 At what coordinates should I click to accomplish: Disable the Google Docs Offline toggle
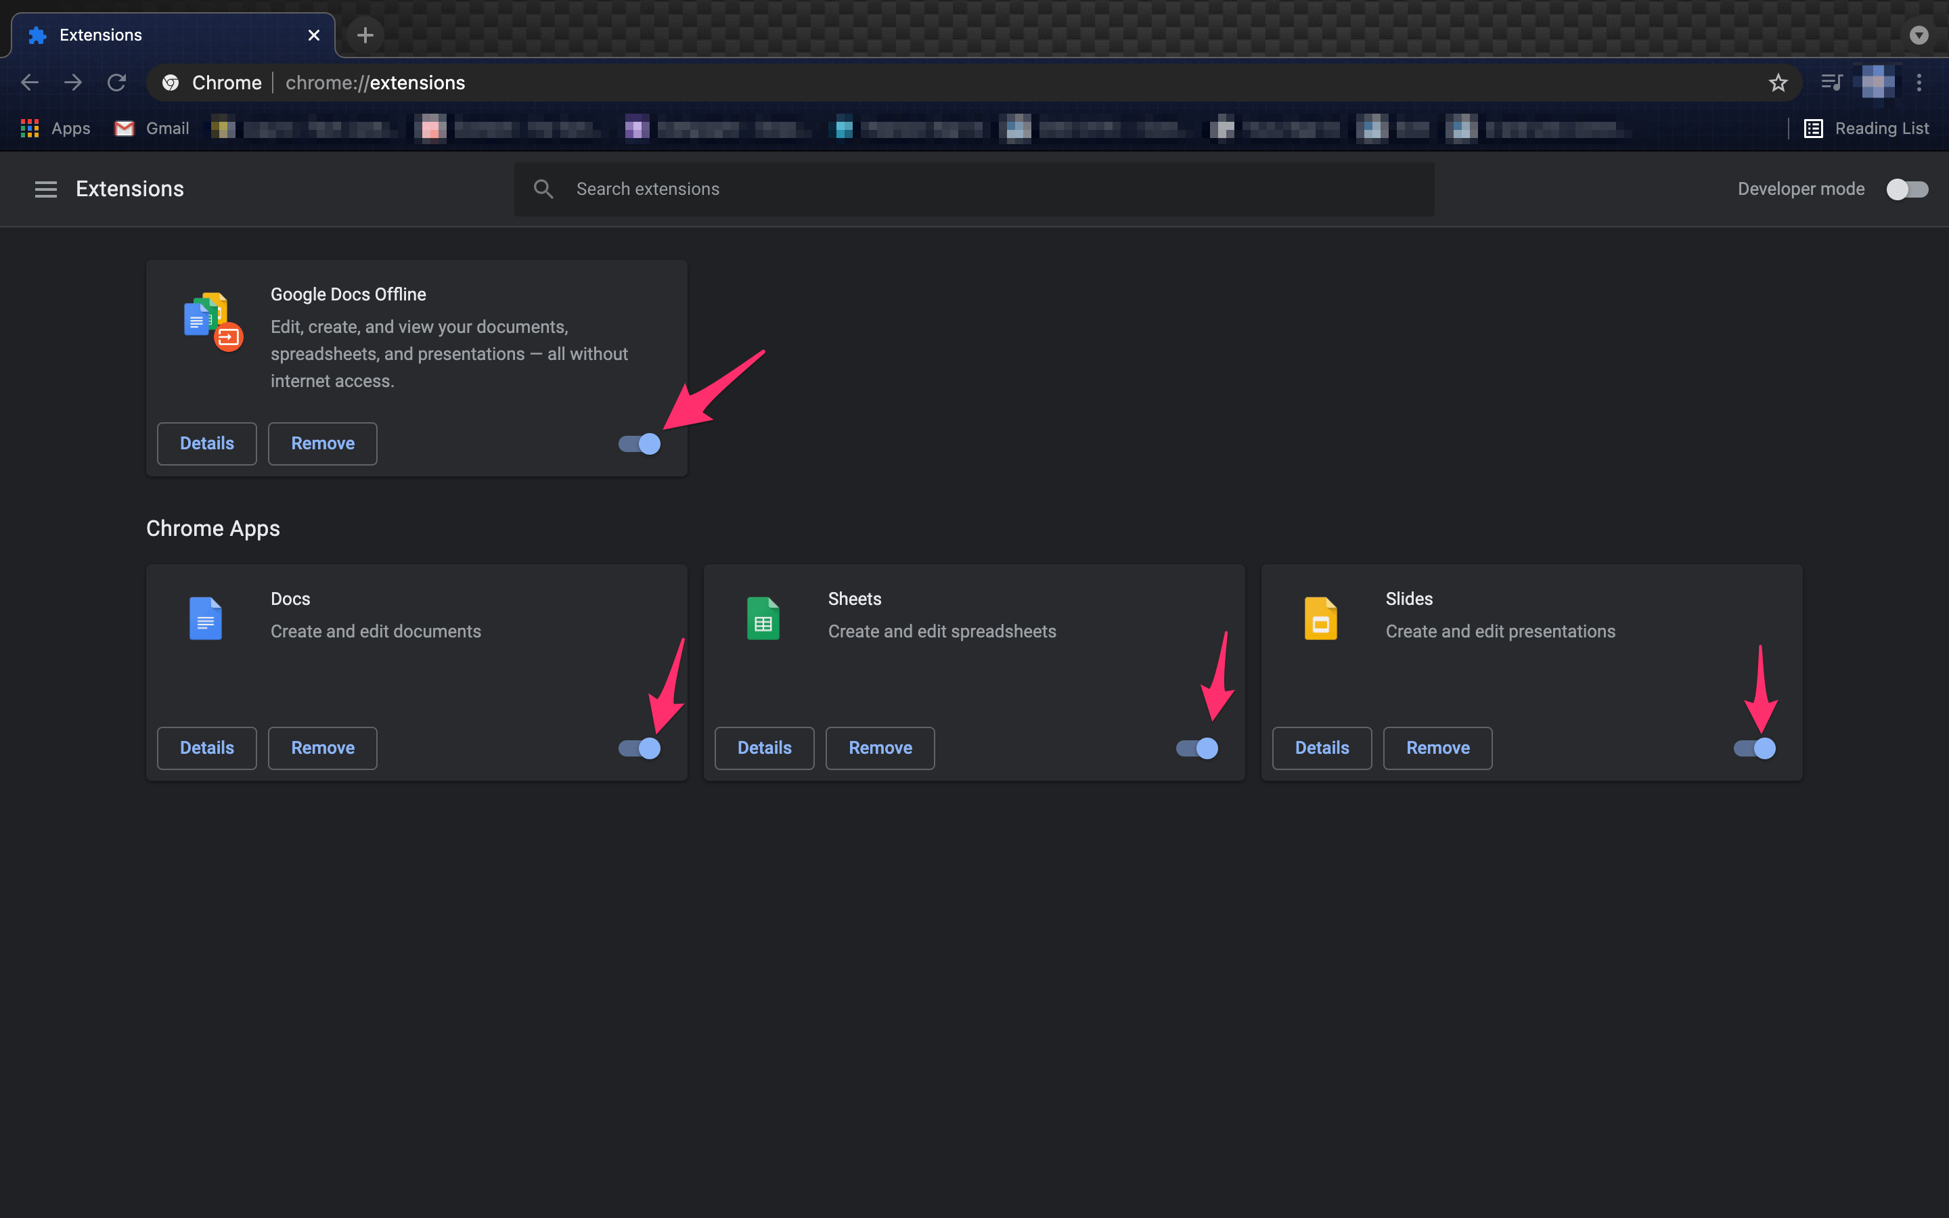pyautogui.click(x=640, y=444)
